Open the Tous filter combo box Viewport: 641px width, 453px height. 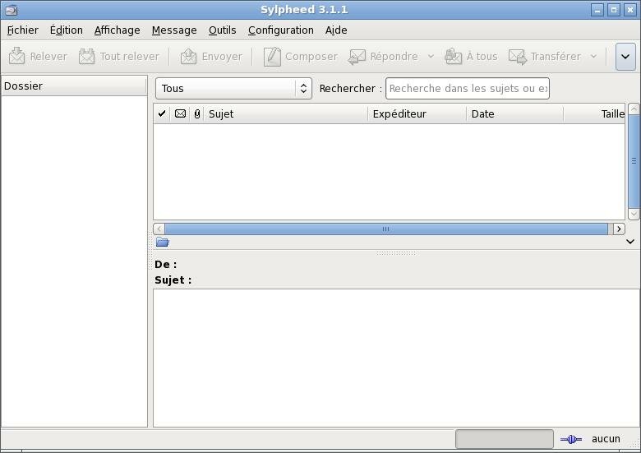(233, 88)
